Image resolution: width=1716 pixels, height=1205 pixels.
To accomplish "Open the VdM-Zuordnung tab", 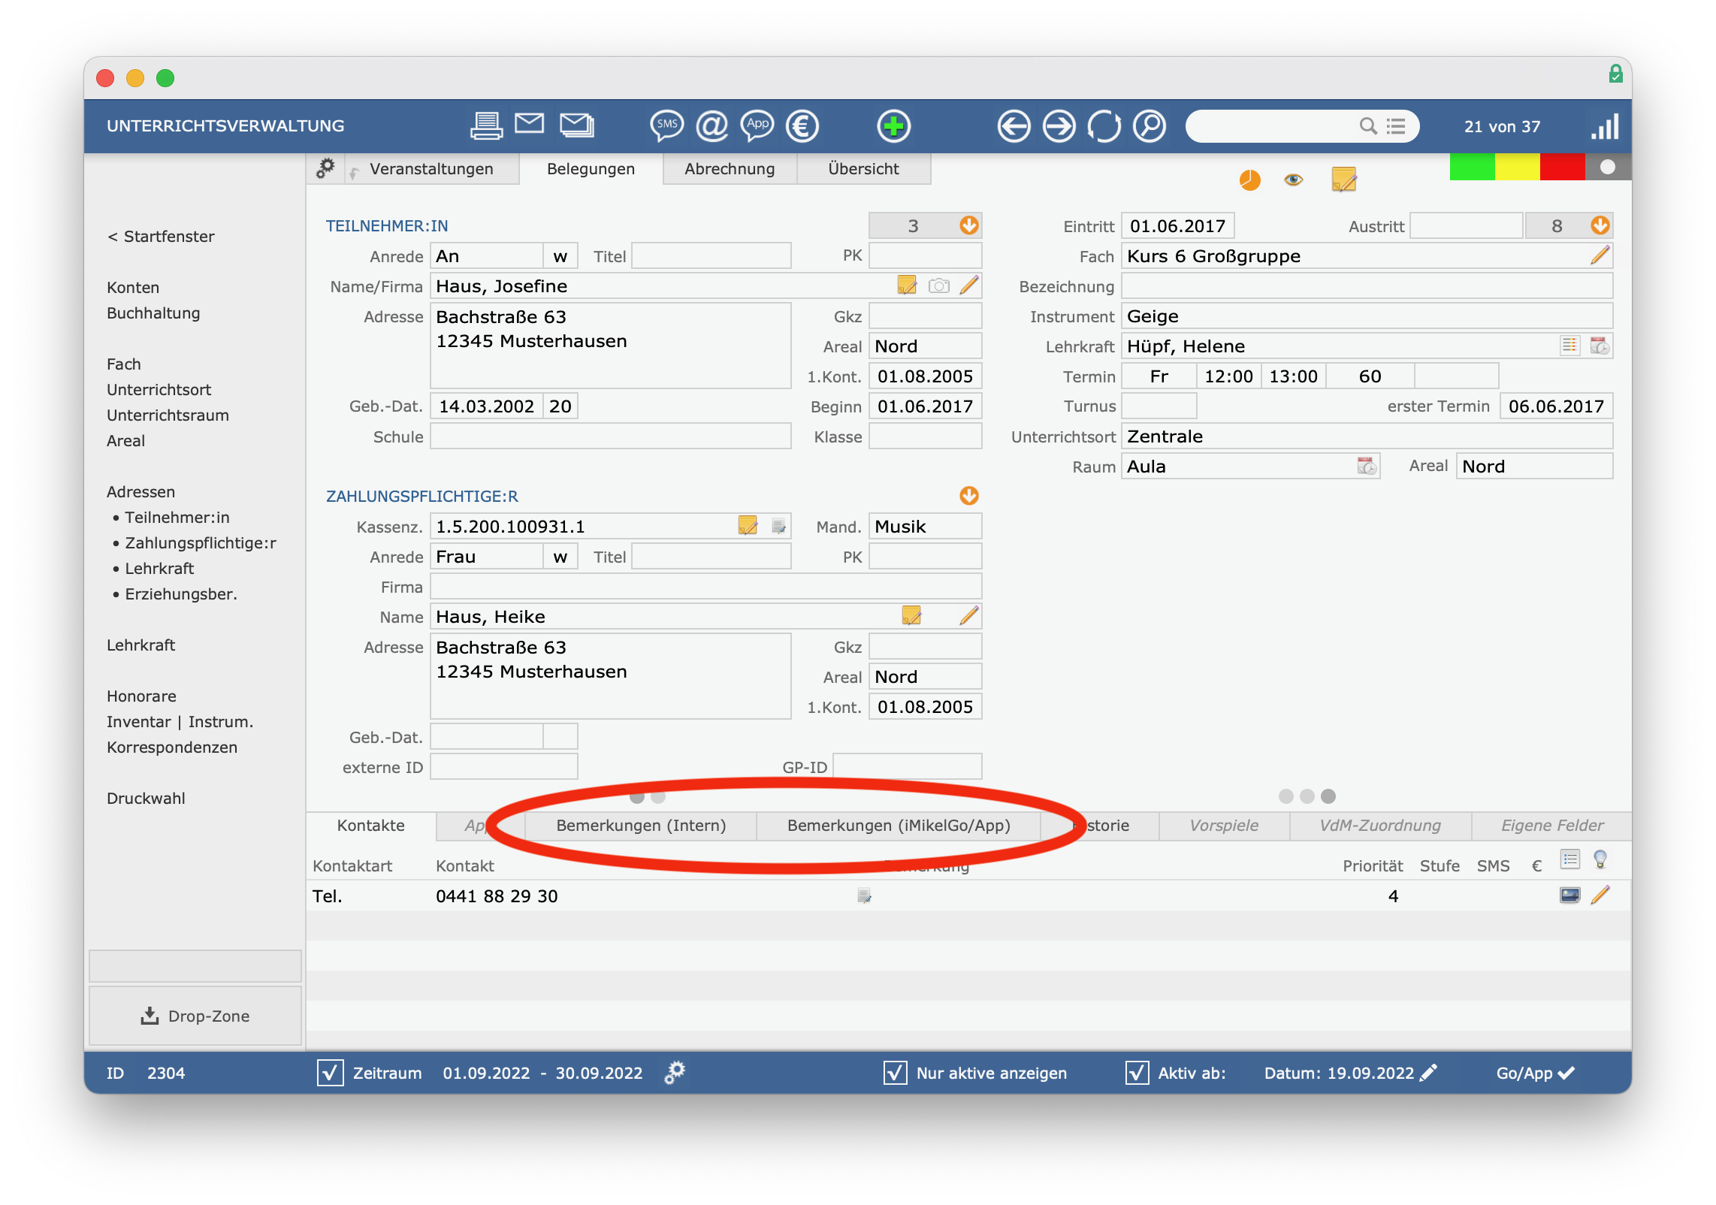I will [1380, 826].
